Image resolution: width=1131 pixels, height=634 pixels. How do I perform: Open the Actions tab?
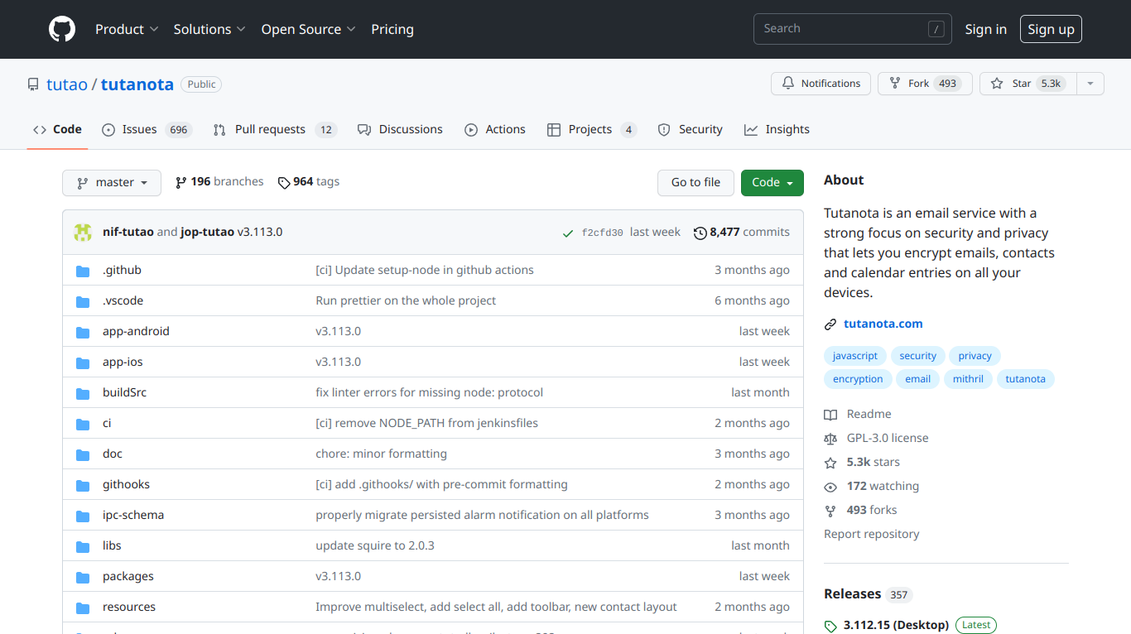495,129
